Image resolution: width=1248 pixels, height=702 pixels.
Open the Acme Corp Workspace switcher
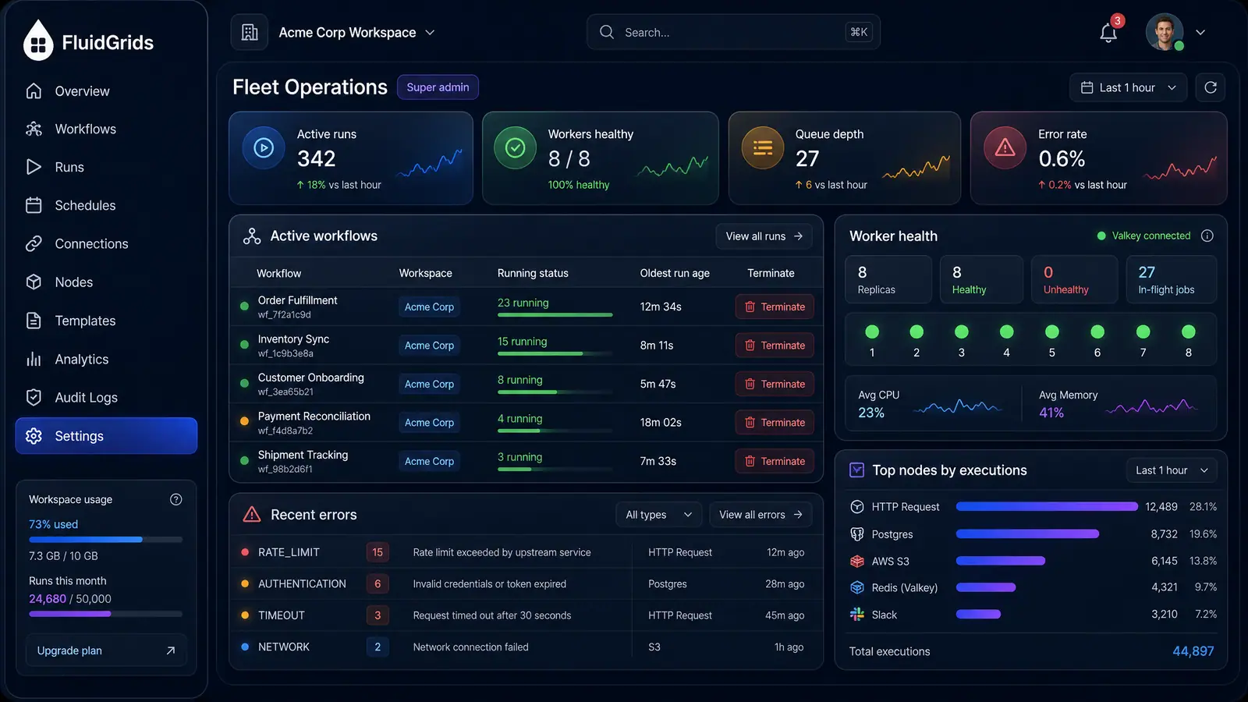coord(356,33)
